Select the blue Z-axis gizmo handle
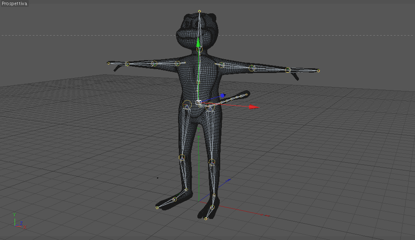The height and width of the screenshot is (240, 415). click(x=223, y=95)
